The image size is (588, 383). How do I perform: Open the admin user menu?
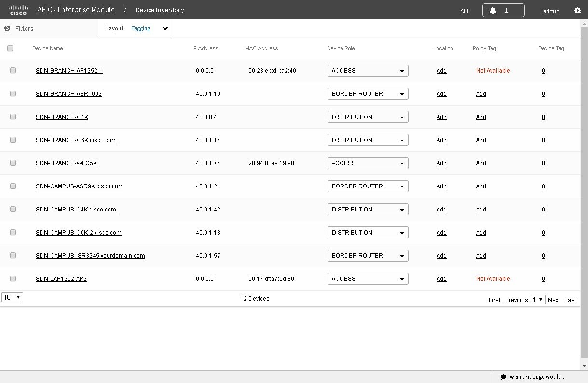coord(551,11)
